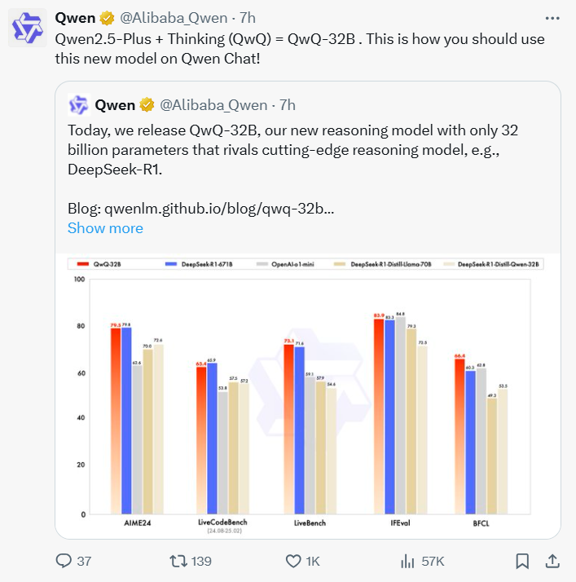This screenshot has height=582, width=576.
Task: Bookmark this Qwen post
Action: pyautogui.click(x=522, y=561)
